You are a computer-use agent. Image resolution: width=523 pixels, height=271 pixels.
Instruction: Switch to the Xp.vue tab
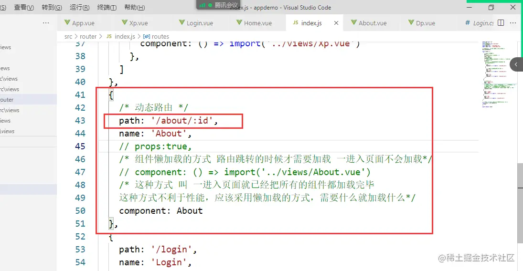(139, 23)
